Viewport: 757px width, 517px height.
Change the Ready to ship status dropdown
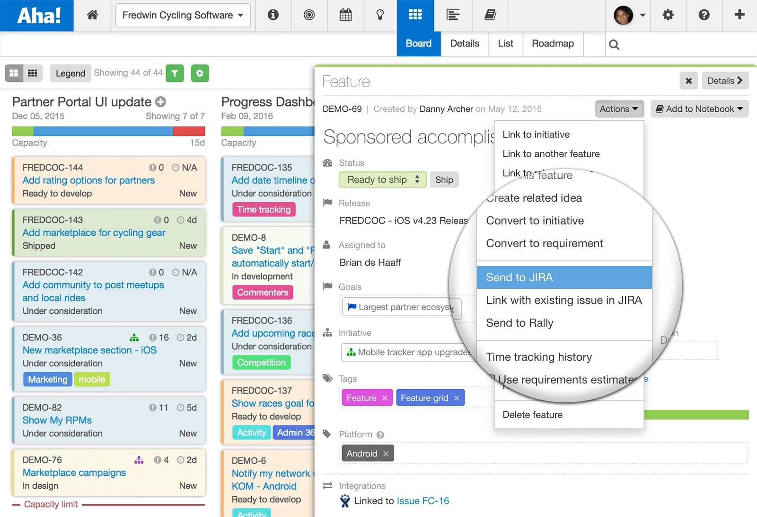pyautogui.click(x=383, y=179)
